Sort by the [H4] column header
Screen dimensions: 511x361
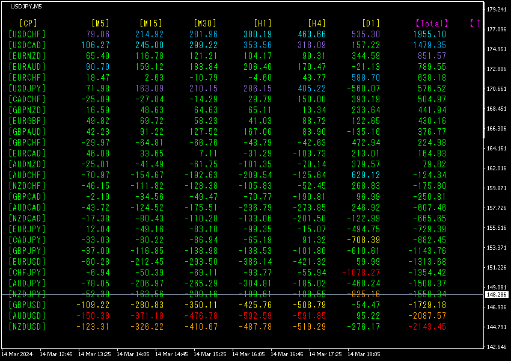pos(317,23)
